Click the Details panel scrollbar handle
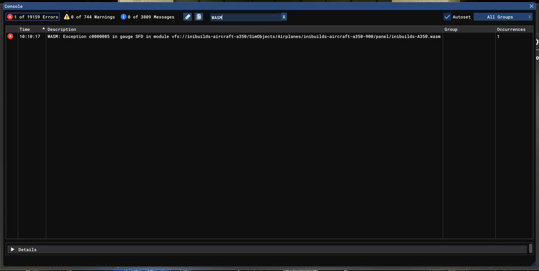This screenshot has height=271, width=539. point(530,249)
